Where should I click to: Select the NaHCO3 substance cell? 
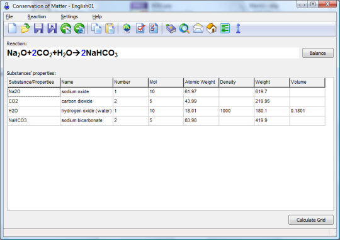(34, 120)
